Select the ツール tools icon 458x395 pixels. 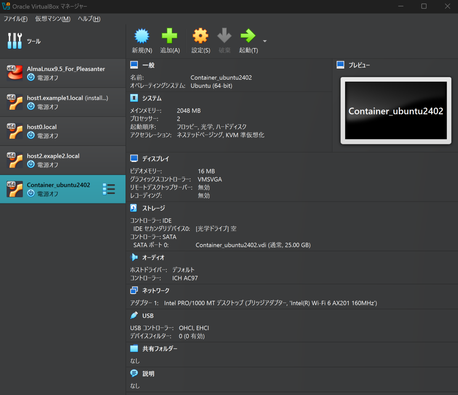coord(15,41)
